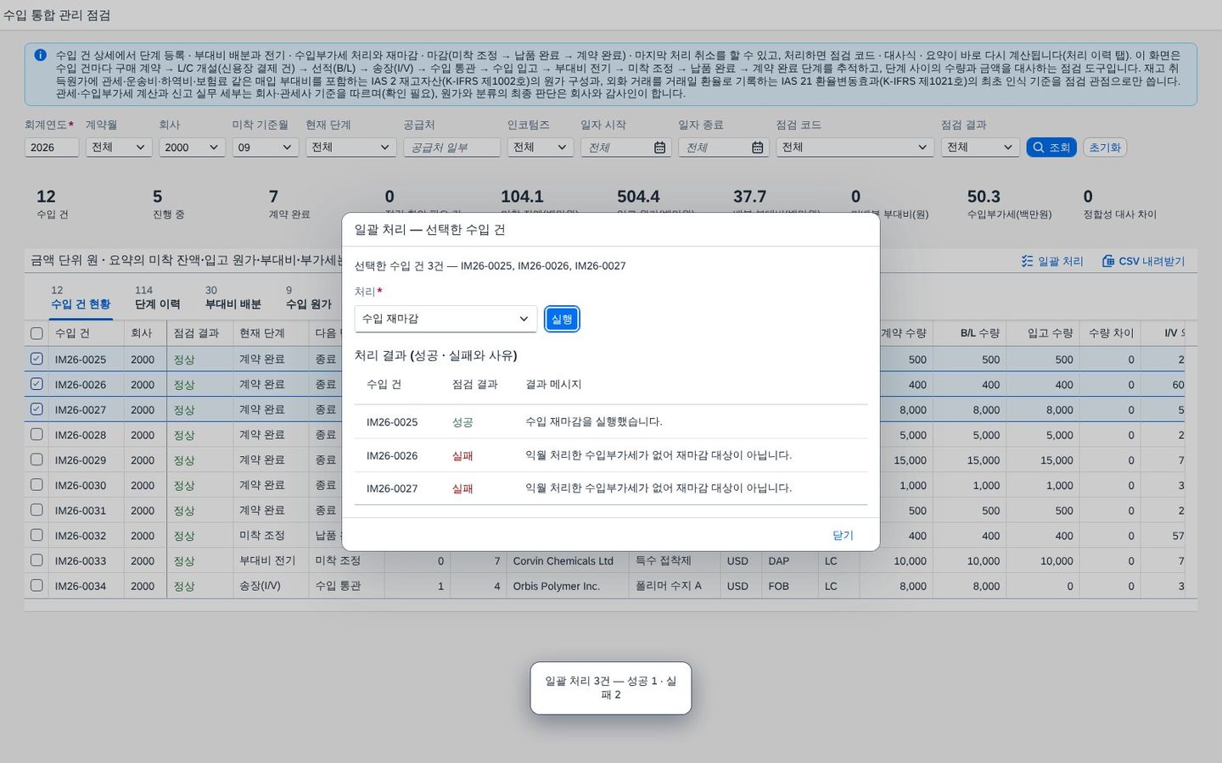Click the magnifier icon on 조회 button
This screenshot has height=763, width=1222.
[x=1038, y=148]
